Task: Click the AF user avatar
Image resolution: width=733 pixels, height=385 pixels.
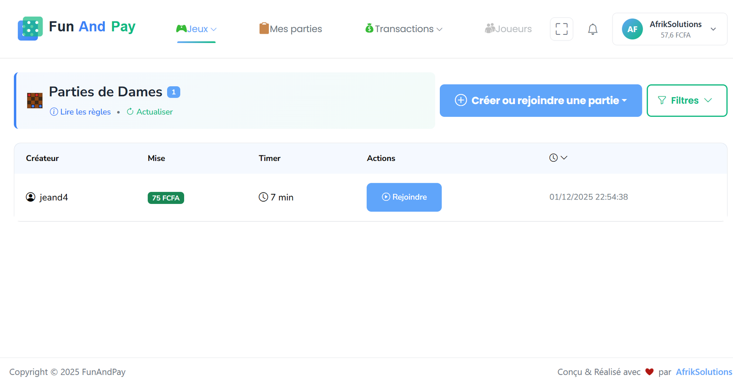Action: click(x=632, y=29)
